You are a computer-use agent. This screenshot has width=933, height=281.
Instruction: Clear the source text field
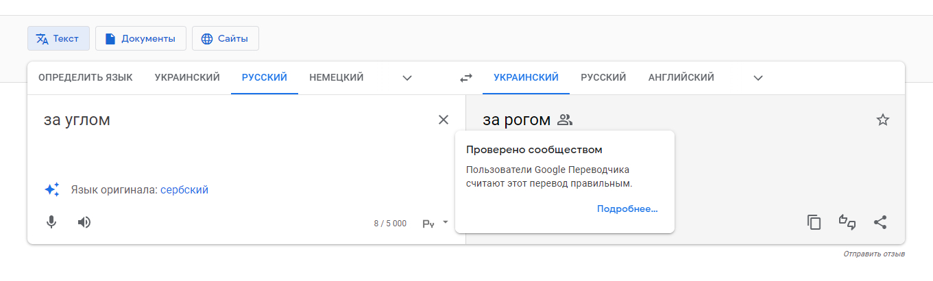[444, 120]
